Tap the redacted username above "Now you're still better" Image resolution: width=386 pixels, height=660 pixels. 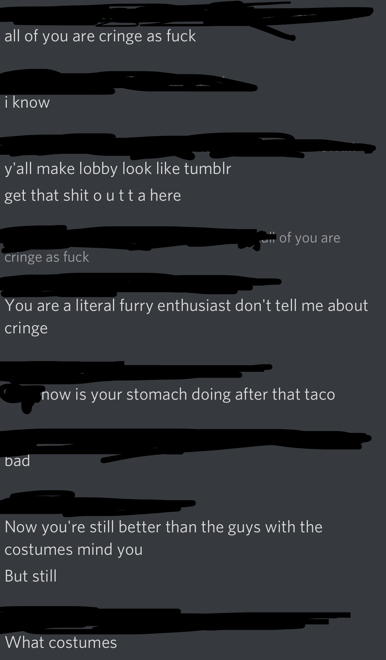[98, 503]
